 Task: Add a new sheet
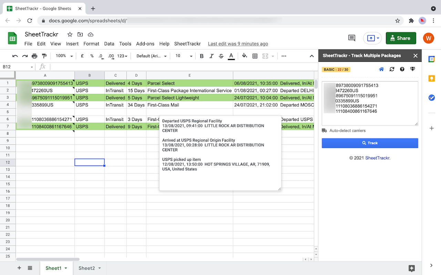(x=19, y=268)
